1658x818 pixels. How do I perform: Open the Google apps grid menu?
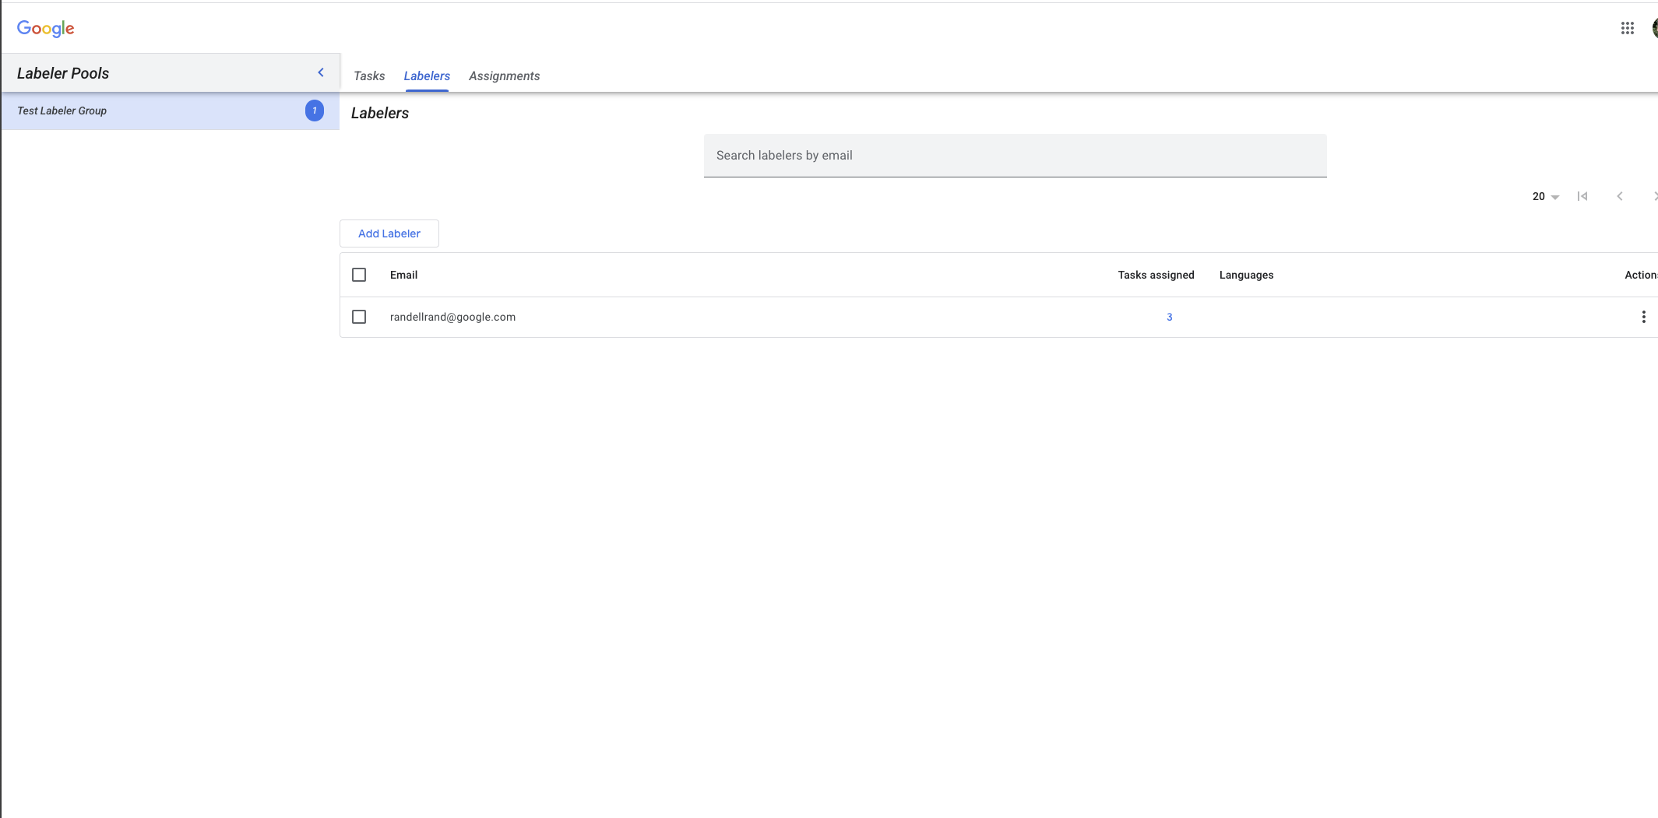click(1627, 28)
